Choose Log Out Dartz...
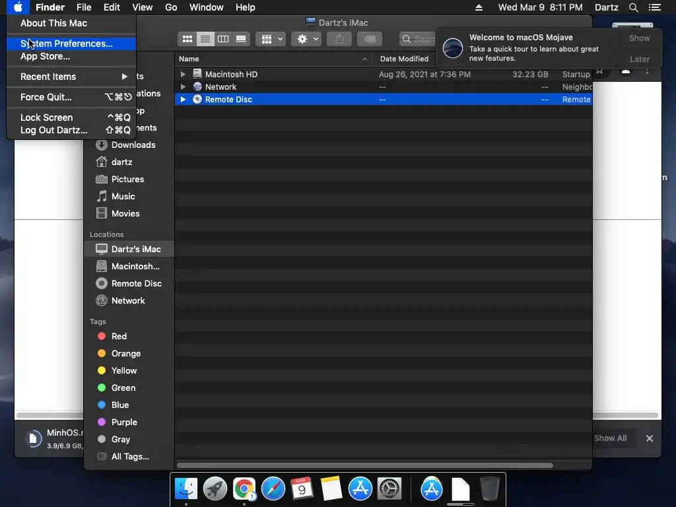 click(71, 130)
